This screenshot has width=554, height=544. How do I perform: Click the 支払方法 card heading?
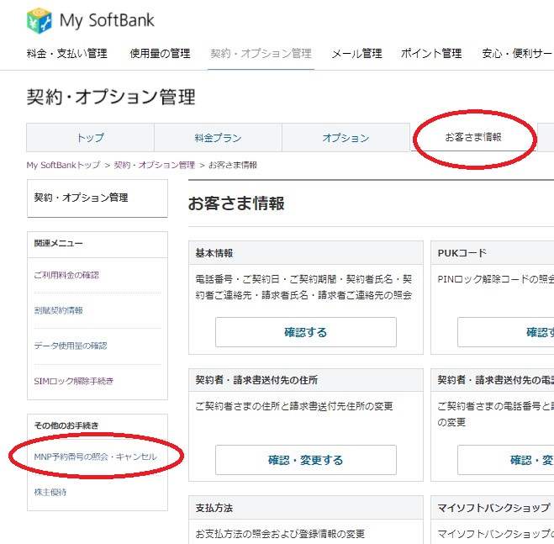point(214,508)
